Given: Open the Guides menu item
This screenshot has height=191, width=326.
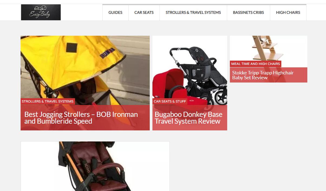Looking at the screenshot, I should [x=115, y=12].
